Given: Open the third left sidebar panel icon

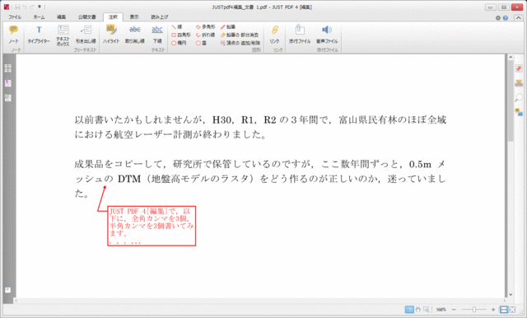Looking at the screenshot, I should click(7, 97).
